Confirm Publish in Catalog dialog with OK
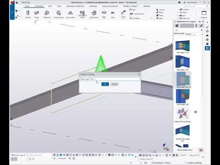220x165 pixels. 105,84
